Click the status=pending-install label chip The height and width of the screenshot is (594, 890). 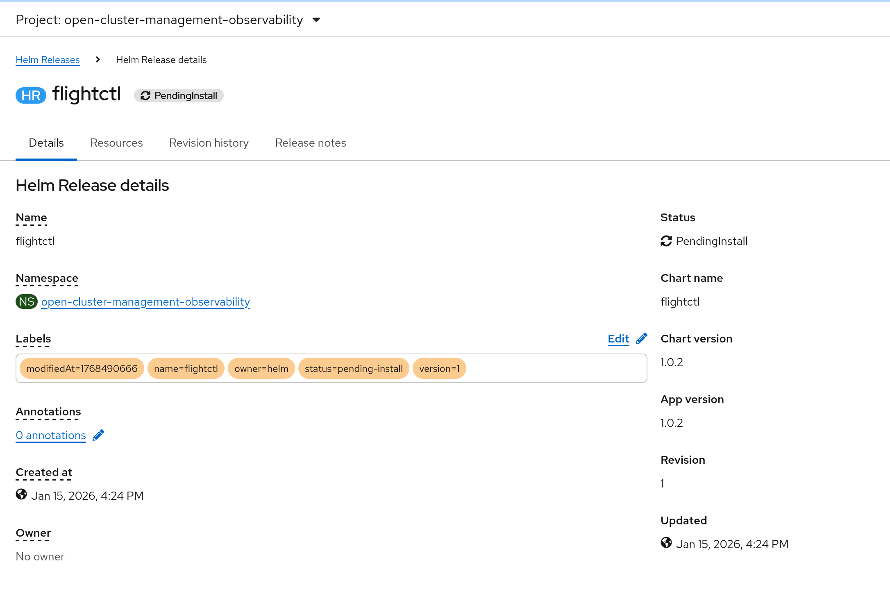(354, 369)
